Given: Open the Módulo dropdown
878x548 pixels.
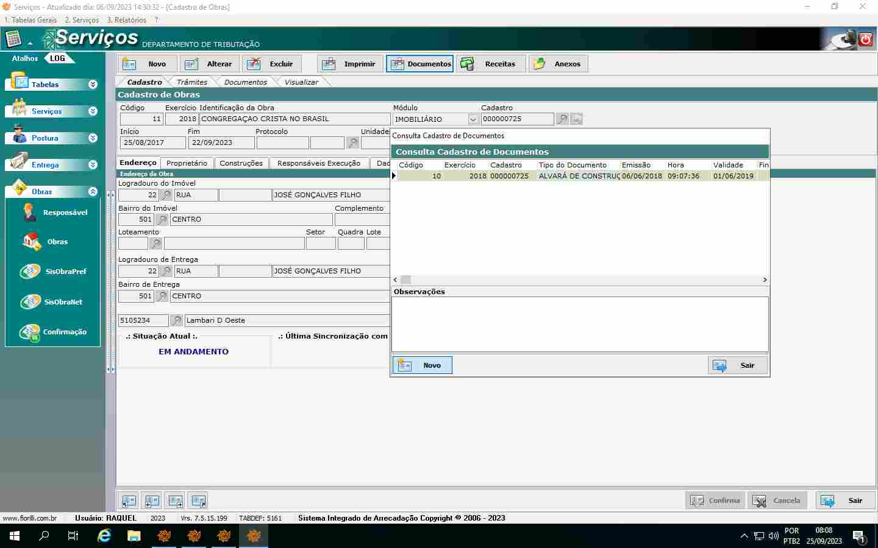Looking at the screenshot, I should [x=473, y=119].
